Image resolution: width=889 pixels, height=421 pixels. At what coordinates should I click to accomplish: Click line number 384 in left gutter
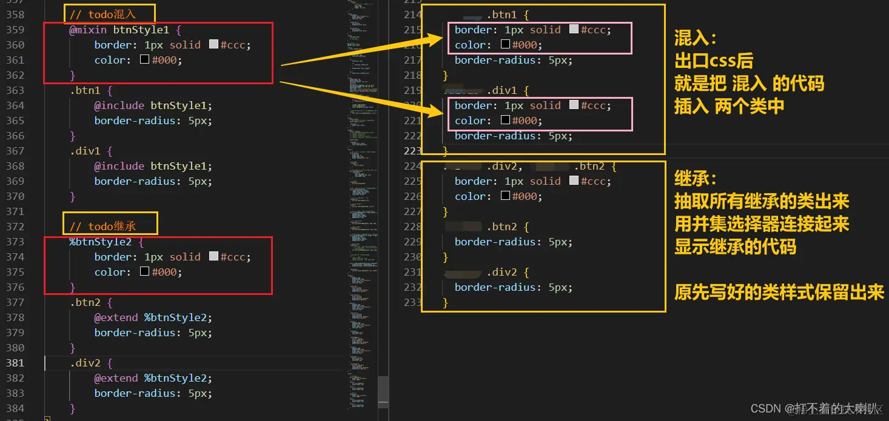pos(15,408)
